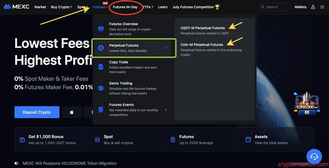Expand the Spot dropdown menu
329x168 pixels.
[x=82, y=7]
